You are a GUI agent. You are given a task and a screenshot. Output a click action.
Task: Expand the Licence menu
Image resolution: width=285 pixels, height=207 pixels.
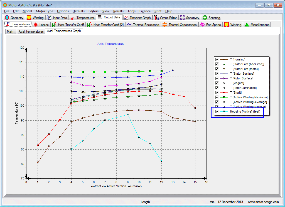(145, 11)
